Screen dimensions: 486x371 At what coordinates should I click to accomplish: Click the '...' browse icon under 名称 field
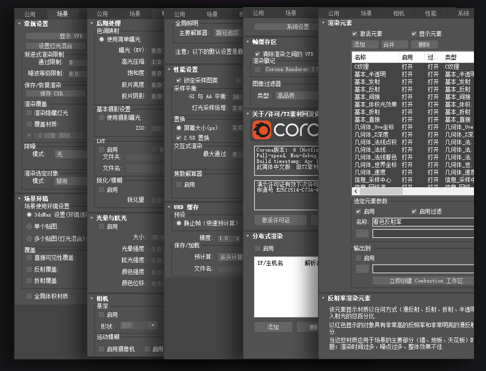click(361, 233)
